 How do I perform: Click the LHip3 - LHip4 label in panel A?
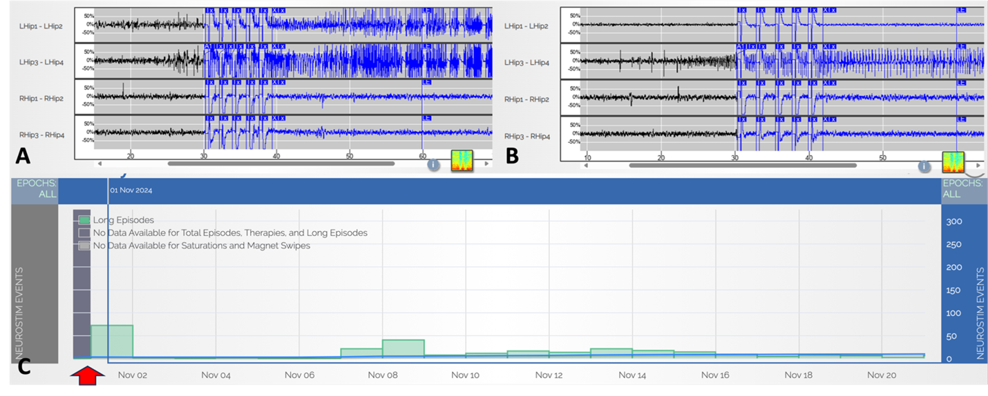(43, 61)
